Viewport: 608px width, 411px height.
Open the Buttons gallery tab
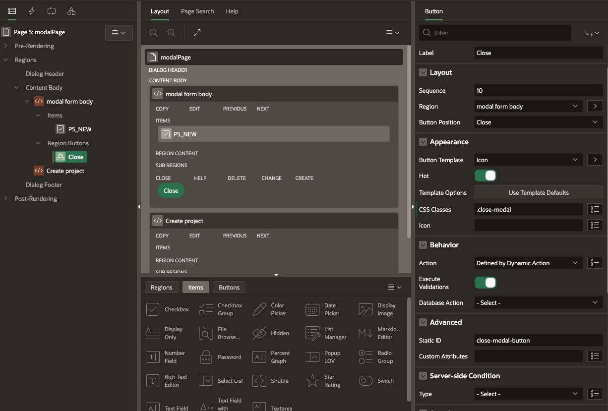tap(229, 288)
